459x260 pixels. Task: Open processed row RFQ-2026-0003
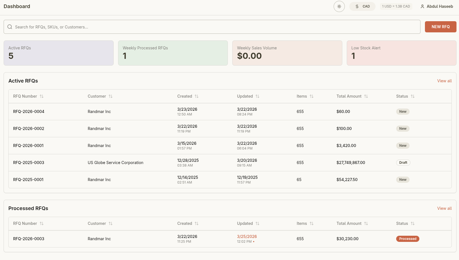230,239
